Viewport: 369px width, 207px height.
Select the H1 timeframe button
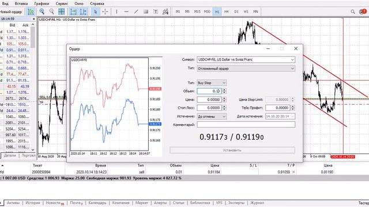point(217,11)
